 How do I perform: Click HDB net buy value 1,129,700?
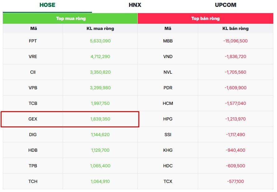click(100, 150)
